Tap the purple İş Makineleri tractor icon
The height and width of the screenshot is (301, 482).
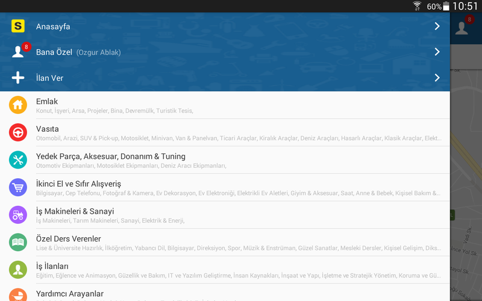pos(18,215)
